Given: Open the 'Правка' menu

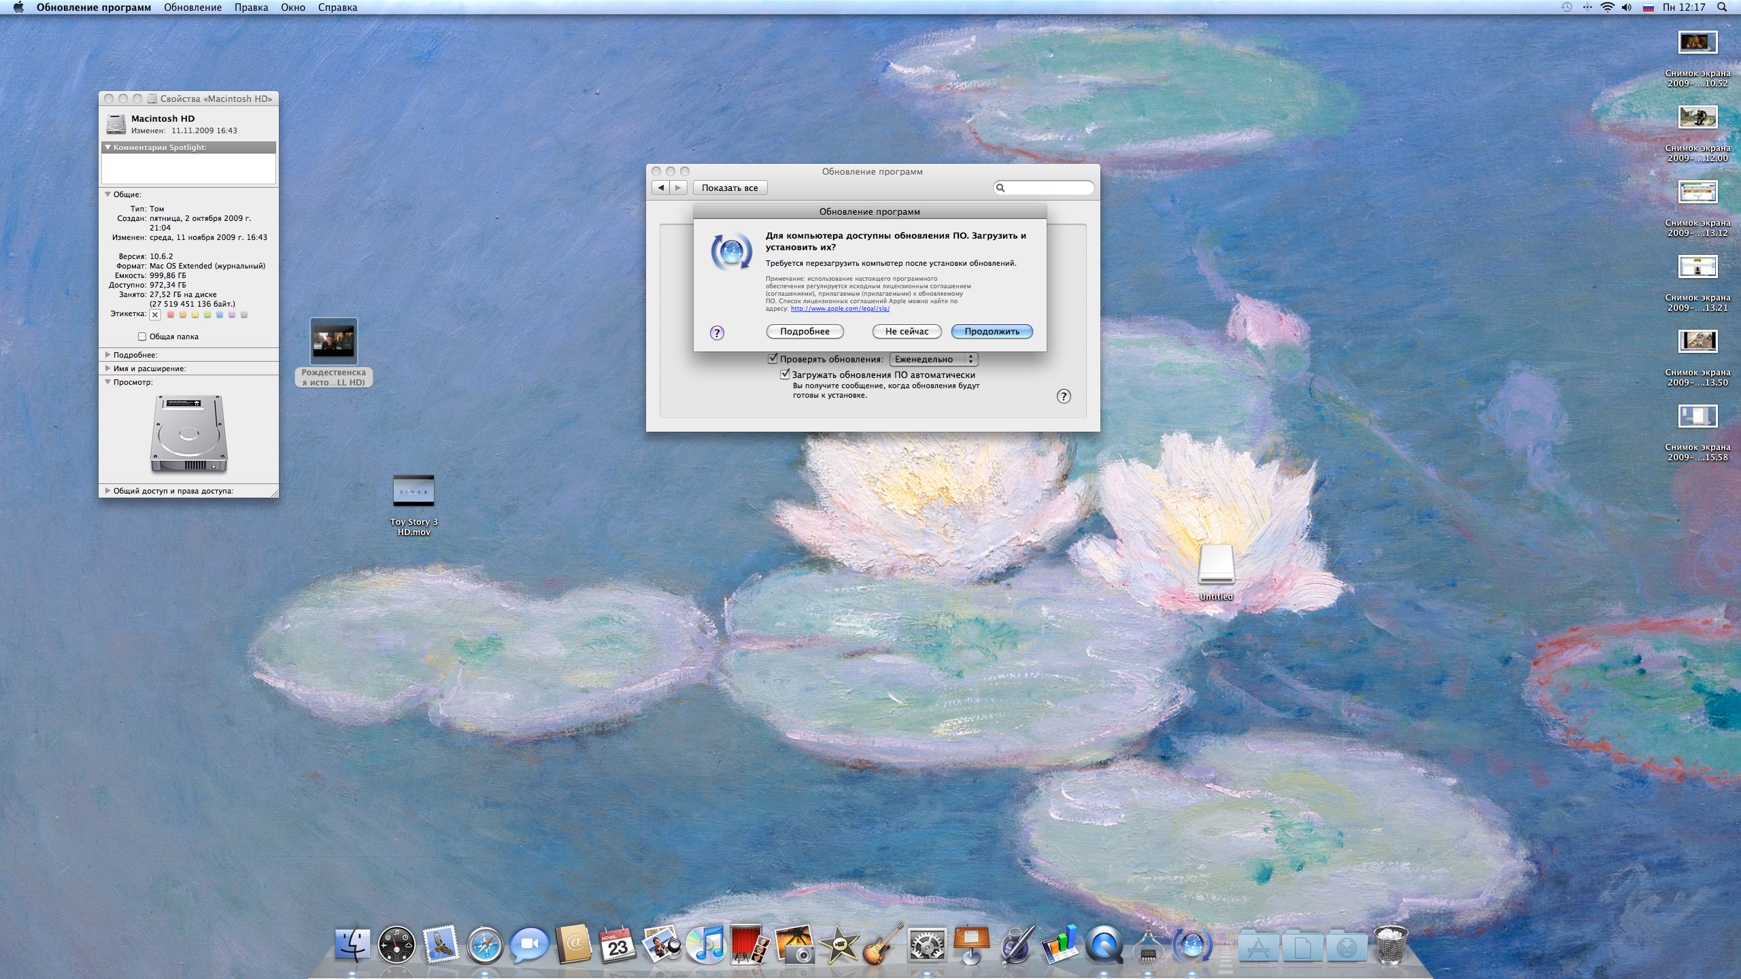Looking at the screenshot, I should (x=251, y=7).
